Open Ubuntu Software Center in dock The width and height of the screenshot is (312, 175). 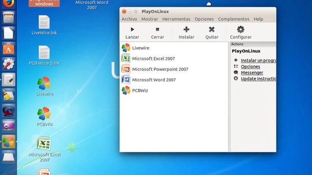8,49
